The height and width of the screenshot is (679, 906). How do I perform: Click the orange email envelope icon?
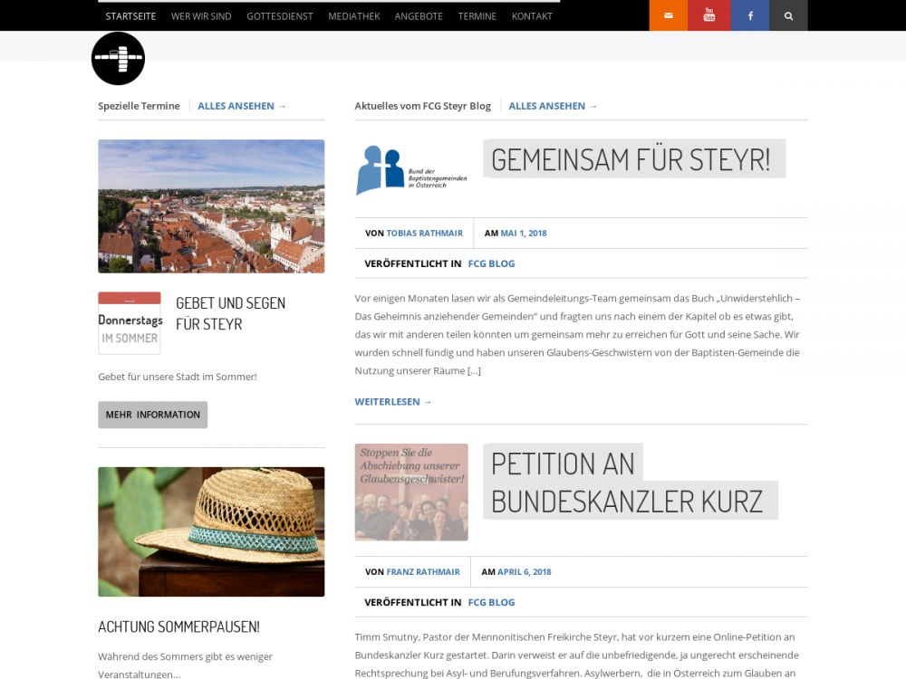(669, 16)
